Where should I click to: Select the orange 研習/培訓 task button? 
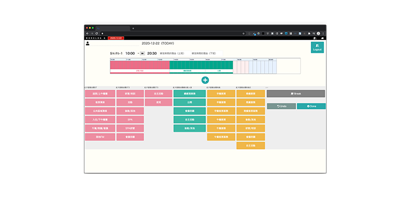coord(251,128)
